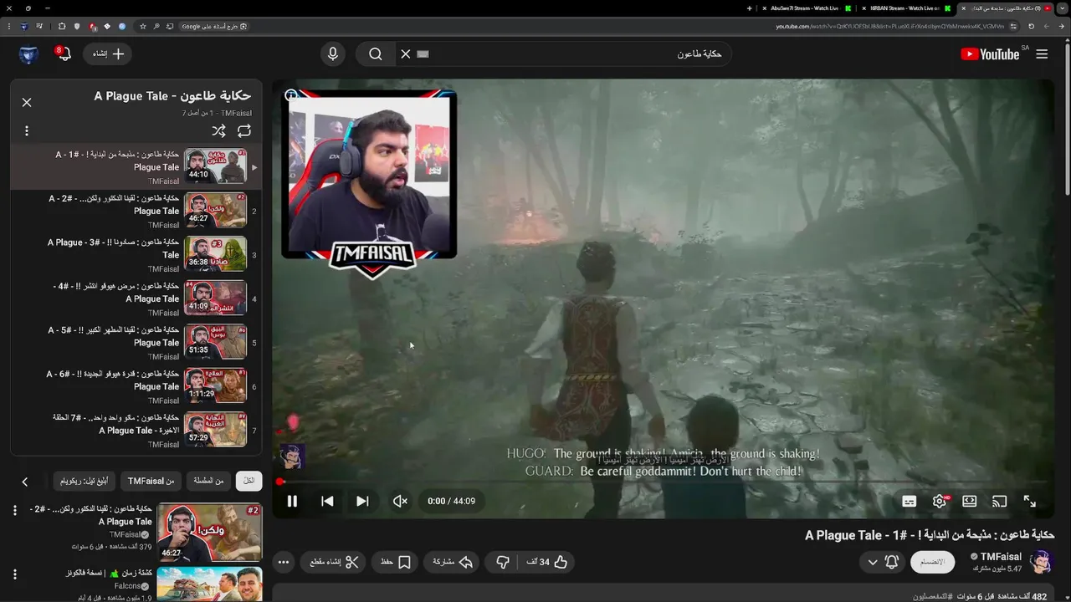Click the search magnifier button
Image resolution: width=1071 pixels, height=602 pixels.
(x=376, y=54)
